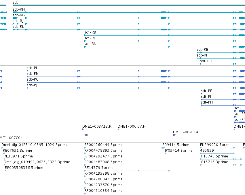The width and height of the screenshot is (245, 195).
Task: Select the RE14379.5prime label
Action: [99, 168]
